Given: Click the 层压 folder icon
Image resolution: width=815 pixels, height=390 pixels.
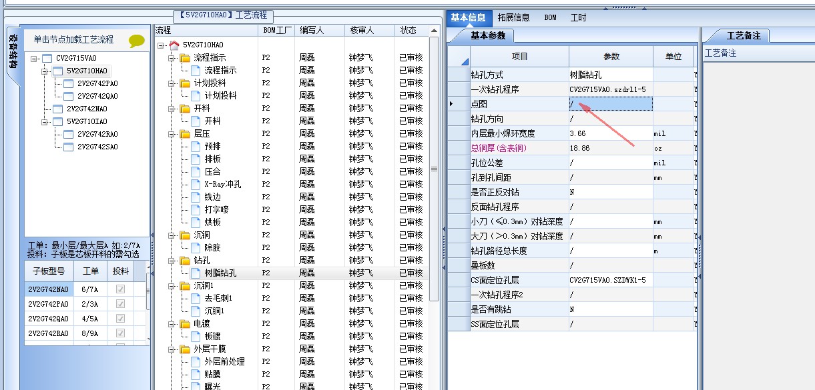Looking at the screenshot, I should (185, 133).
